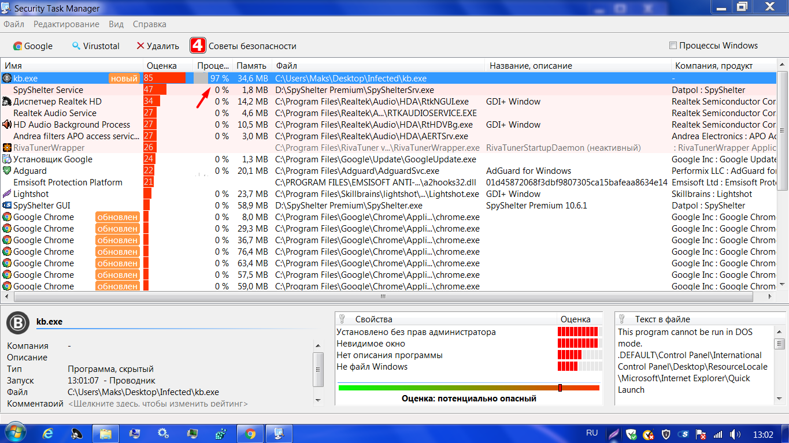
Task: Click the wrench icon next to Текст в файле
Action: (622, 319)
